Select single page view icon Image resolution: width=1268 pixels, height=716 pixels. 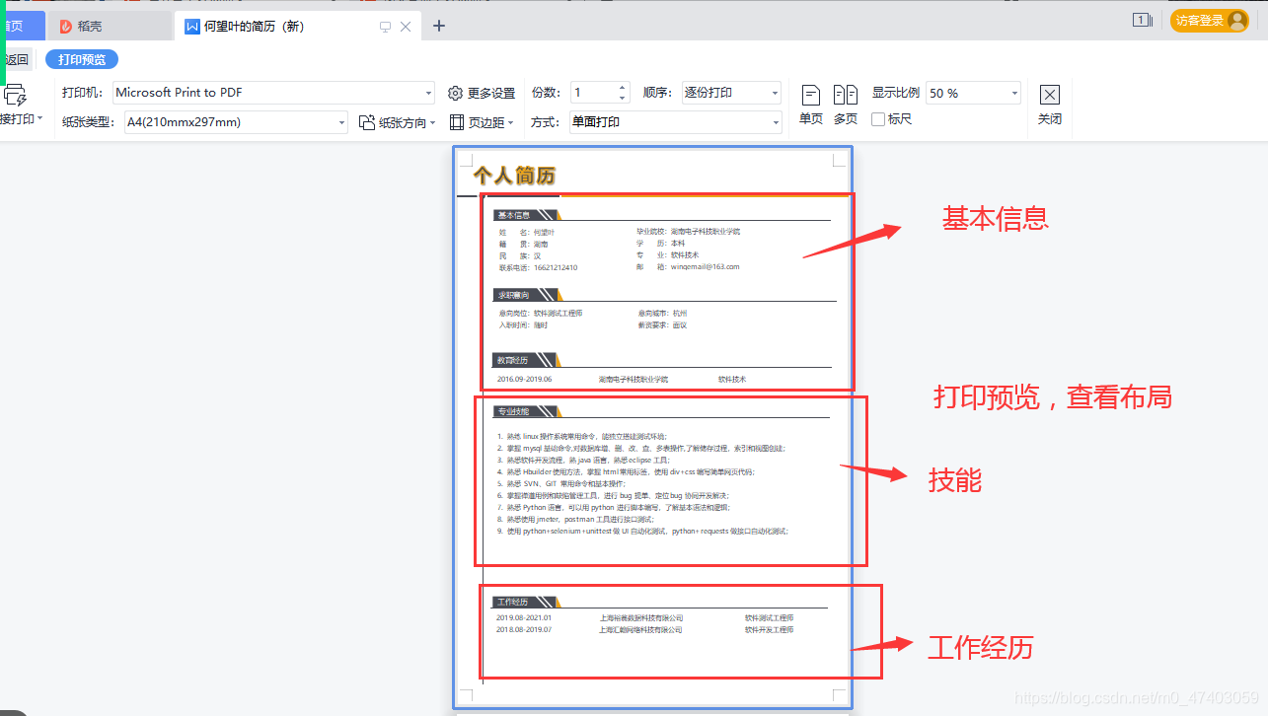811,95
